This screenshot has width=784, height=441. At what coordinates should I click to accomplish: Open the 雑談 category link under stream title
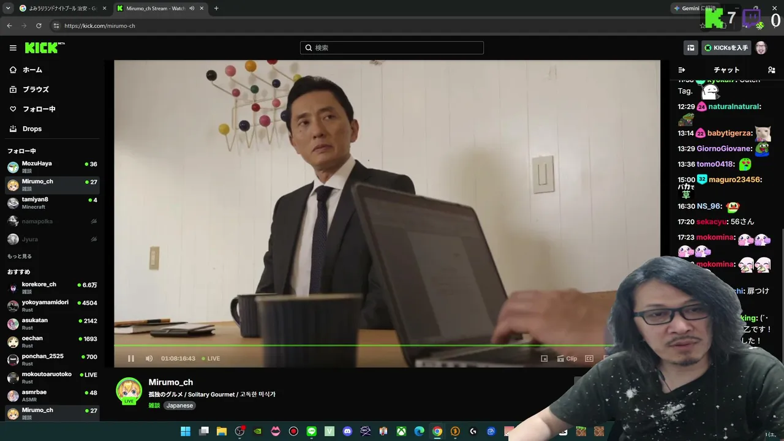[154, 405]
